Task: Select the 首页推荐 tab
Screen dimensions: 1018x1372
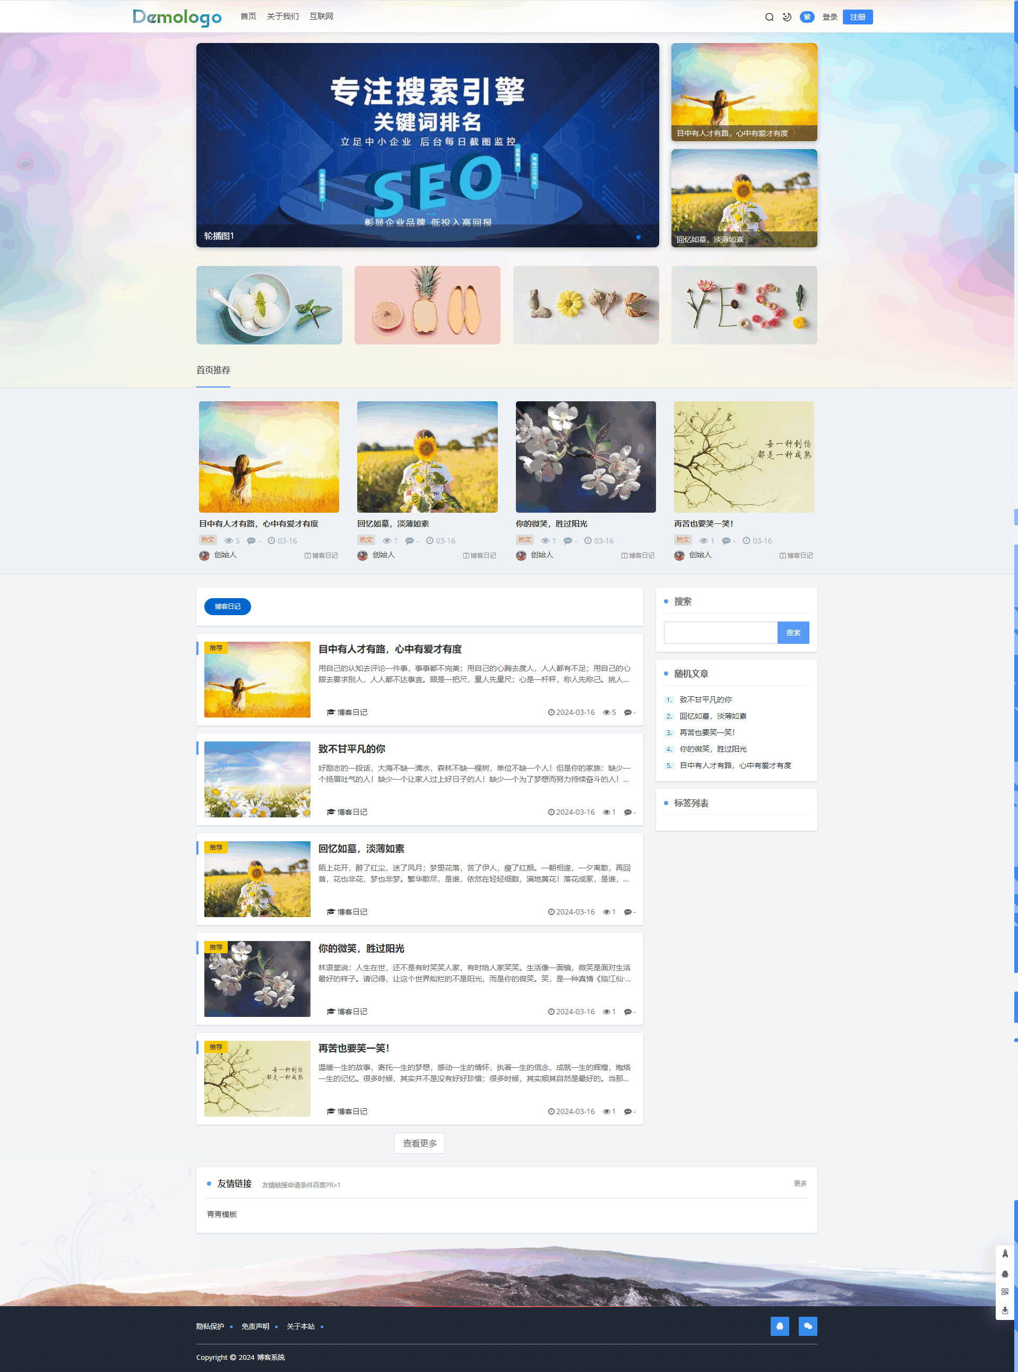Action: 213,370
